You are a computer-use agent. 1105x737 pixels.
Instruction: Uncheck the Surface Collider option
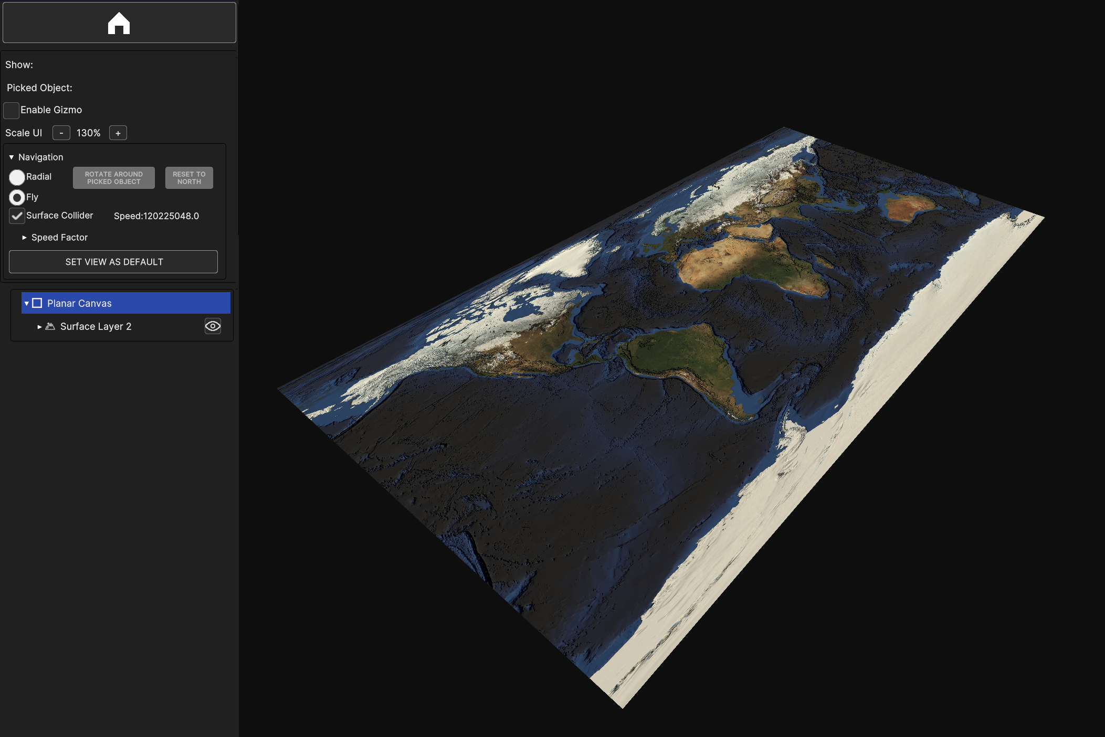[17, 216]
